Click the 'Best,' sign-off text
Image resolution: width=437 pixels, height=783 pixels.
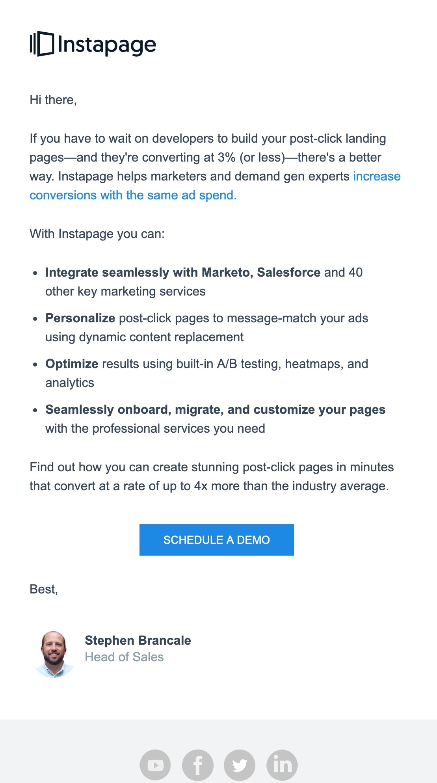(44, 589)
